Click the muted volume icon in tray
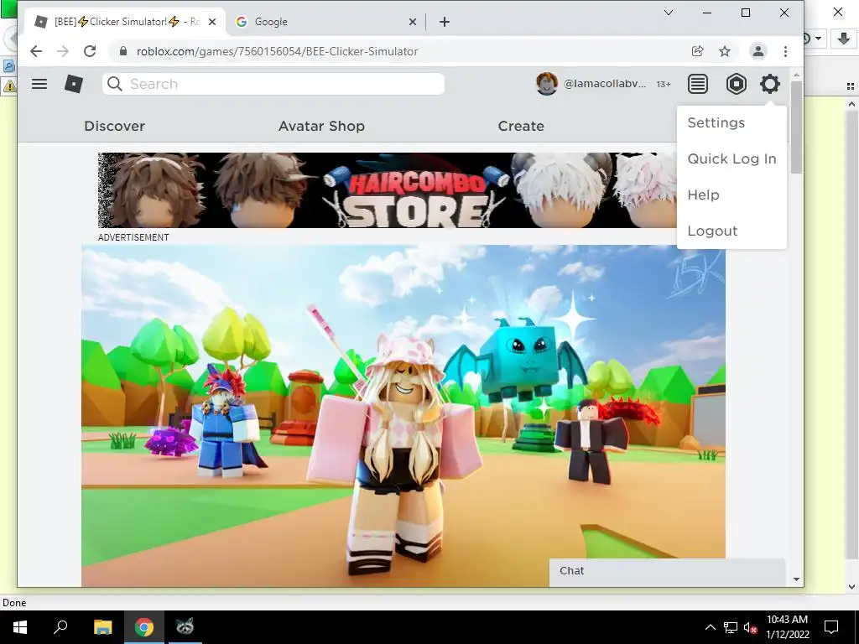 coord(750,627)
